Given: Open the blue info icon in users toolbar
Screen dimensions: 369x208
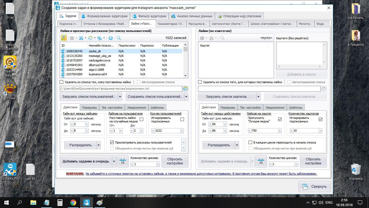Looking at the screenshot, I should point(111,38).
